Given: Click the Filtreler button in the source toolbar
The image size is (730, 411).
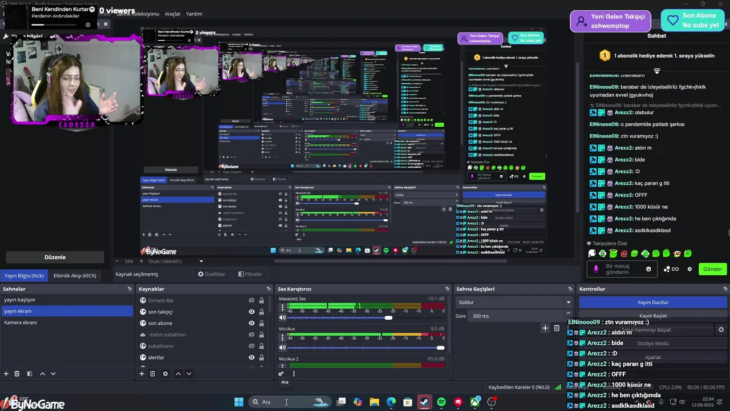Looking at the screenshot, I should (250, 274).
